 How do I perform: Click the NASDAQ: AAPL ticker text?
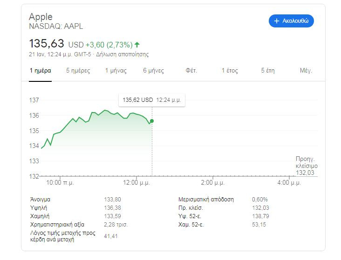(x=56, y=27)
